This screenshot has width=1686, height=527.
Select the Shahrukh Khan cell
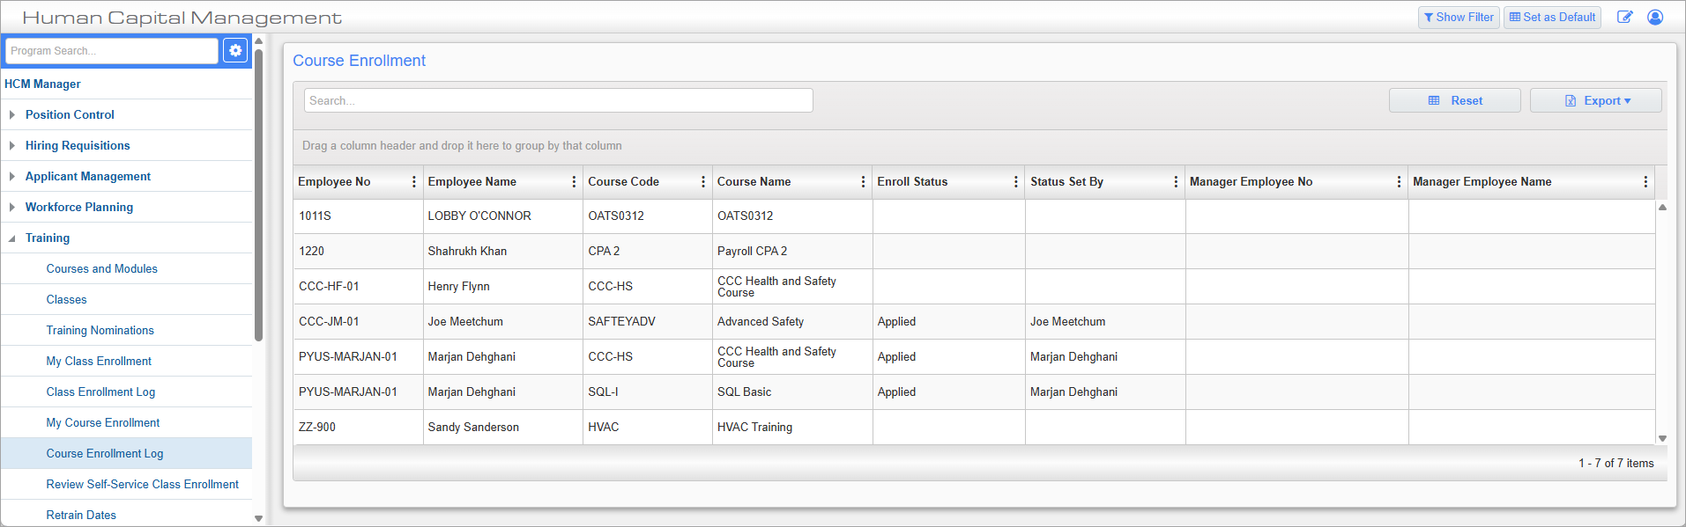[502, 251]
